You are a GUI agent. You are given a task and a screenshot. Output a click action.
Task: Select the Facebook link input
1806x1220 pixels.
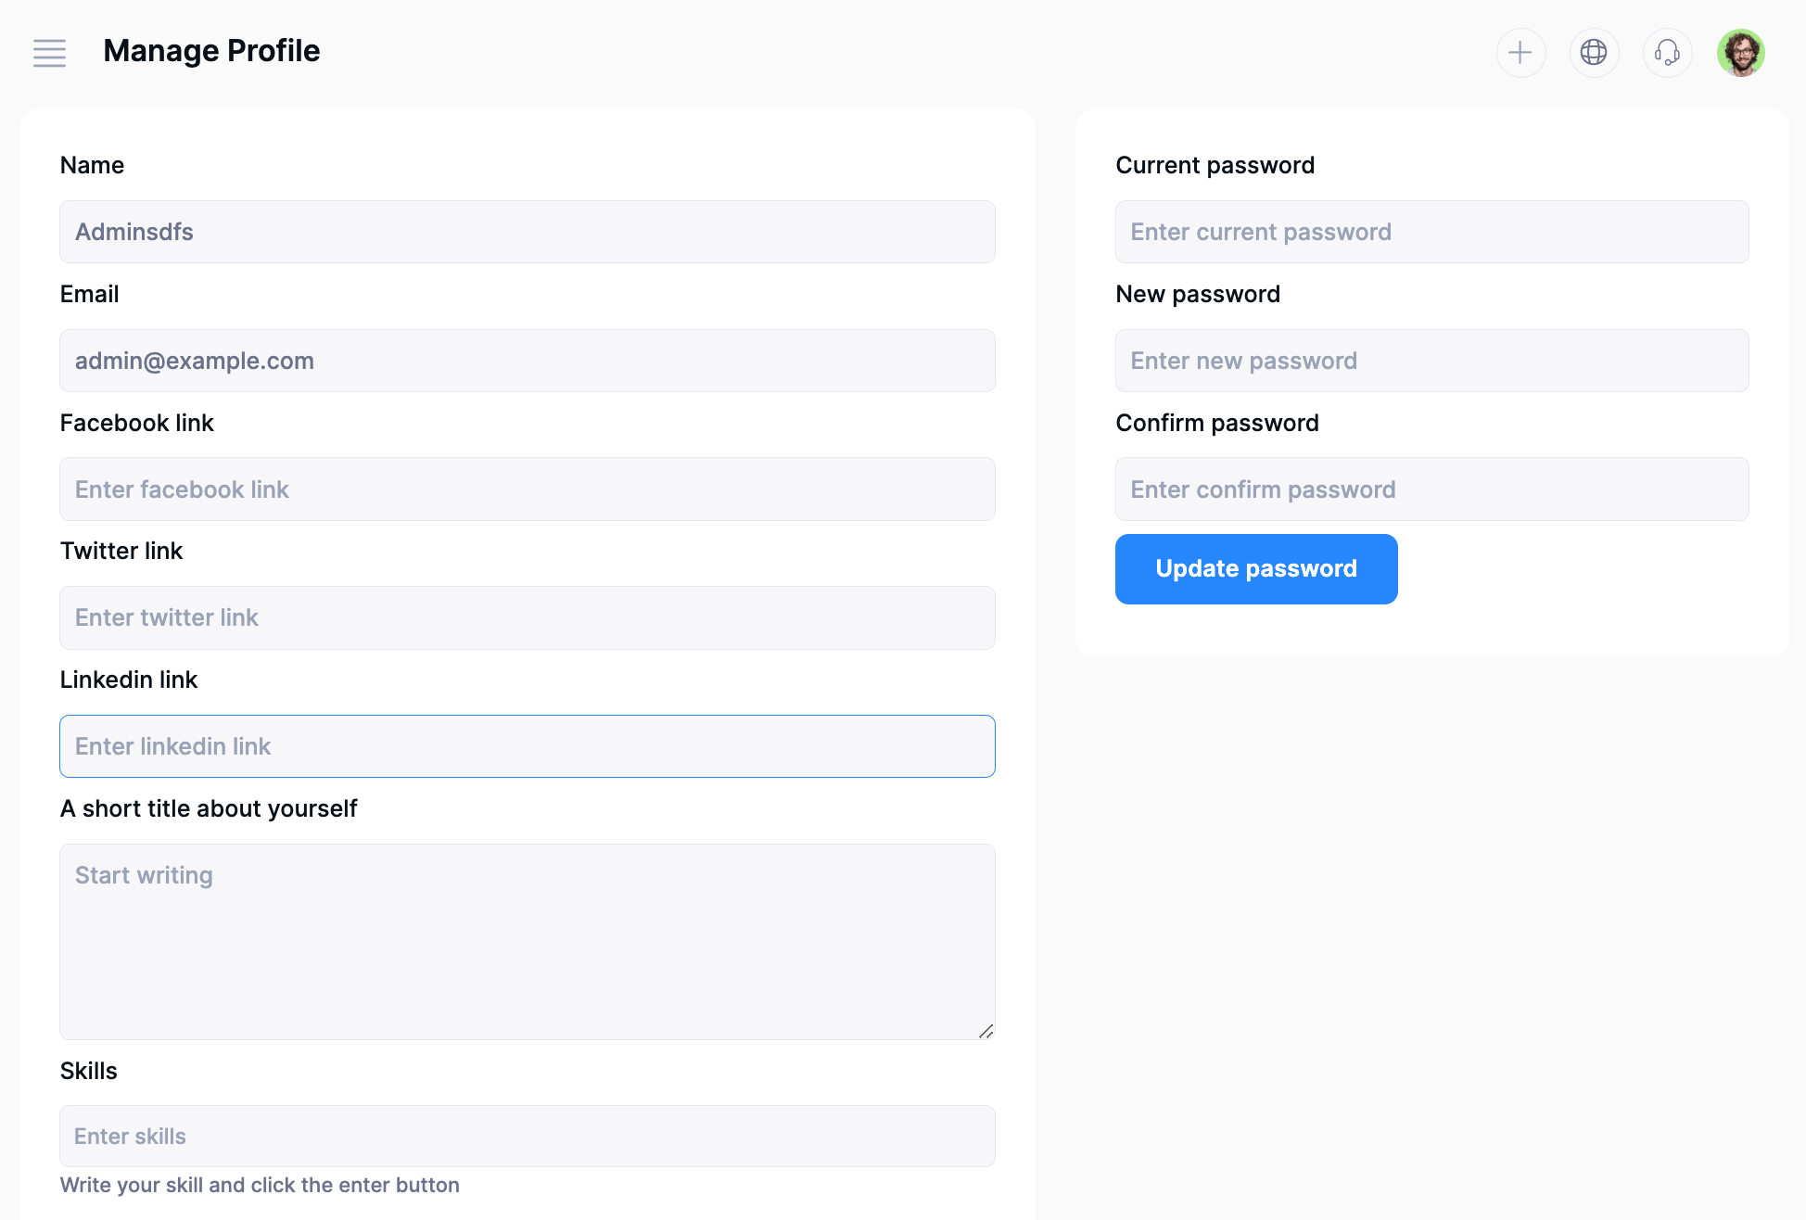click(527, 489)
